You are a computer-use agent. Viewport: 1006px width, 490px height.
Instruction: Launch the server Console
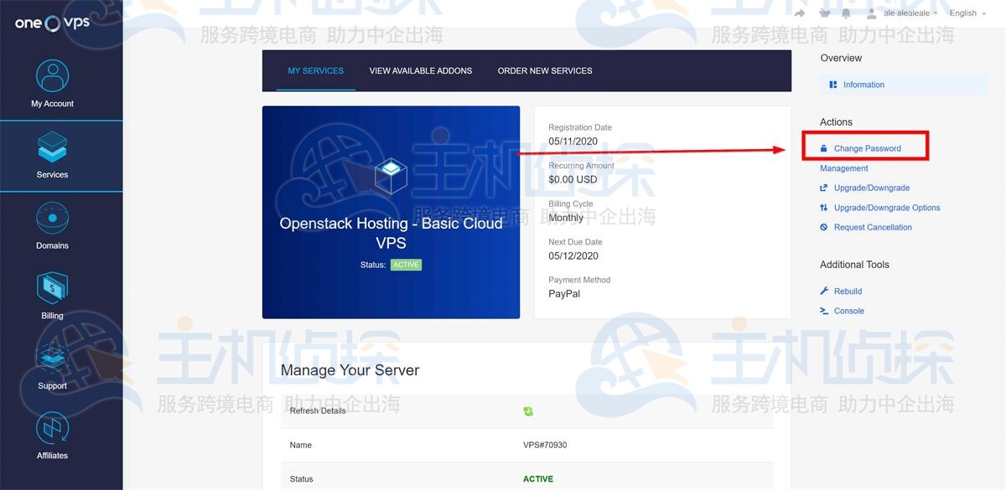click(x=848, y=310)
